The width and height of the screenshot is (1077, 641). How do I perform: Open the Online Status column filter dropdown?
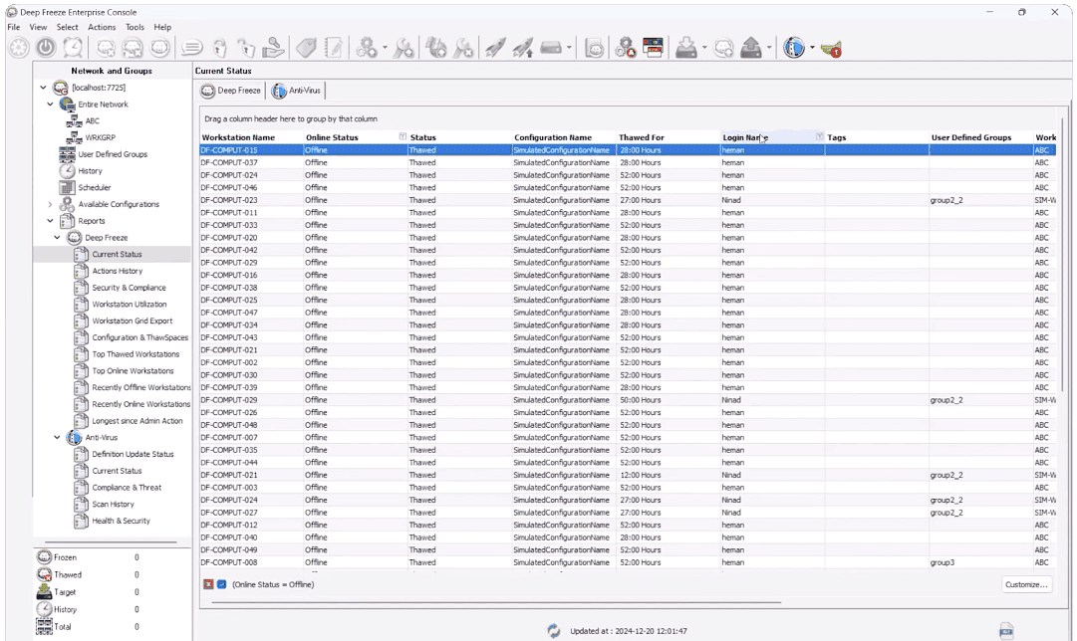point(403,137)
